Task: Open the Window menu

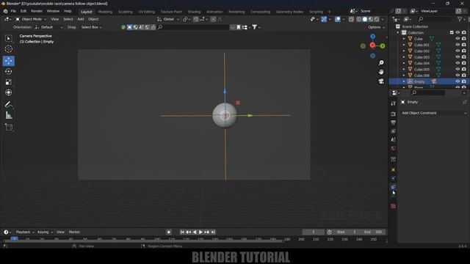Action: [x=53, y=11]
